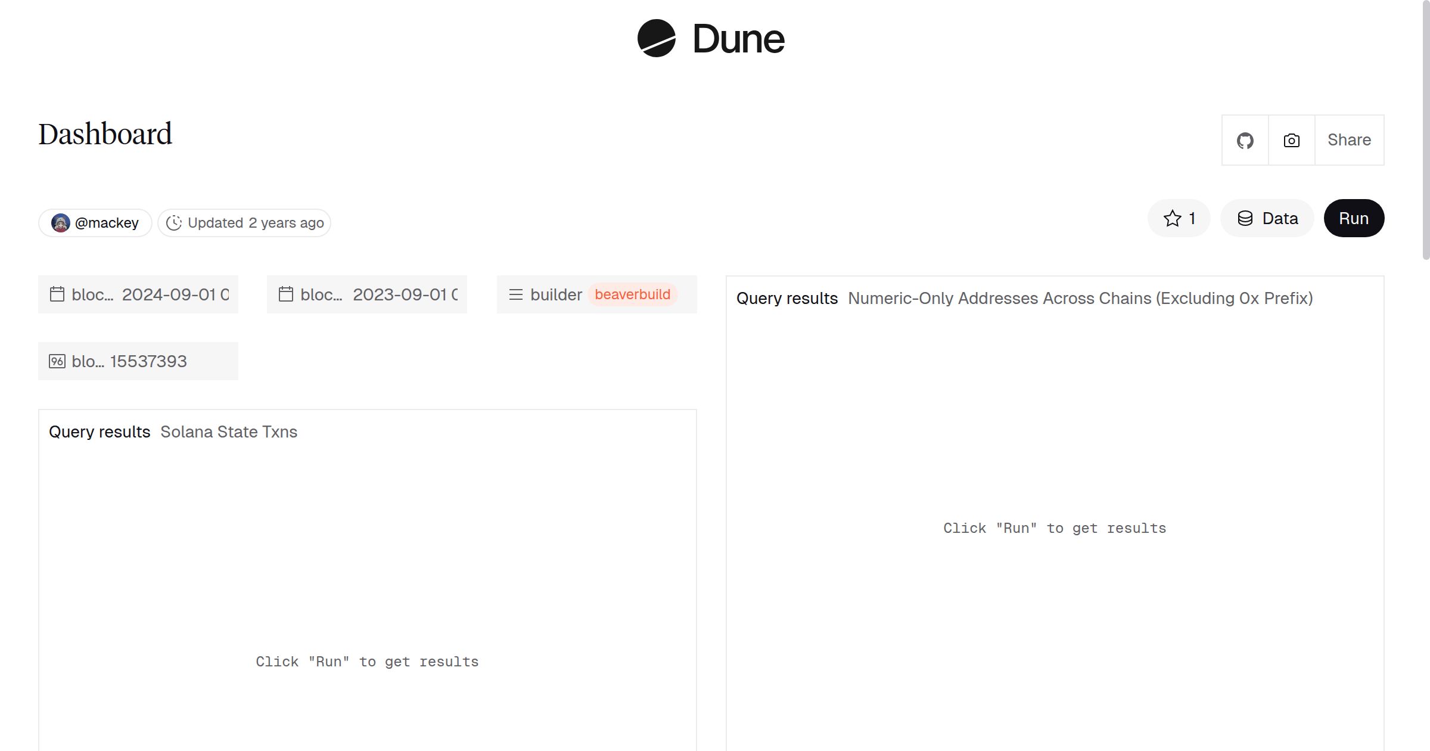Open the builder parameter showing beaverbuild
Screen dimensions: 1430x751
(x=632, y=294)
